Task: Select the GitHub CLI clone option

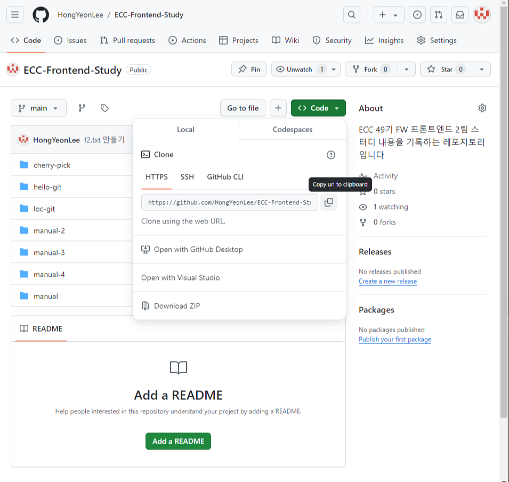Action: coord(225,177)
